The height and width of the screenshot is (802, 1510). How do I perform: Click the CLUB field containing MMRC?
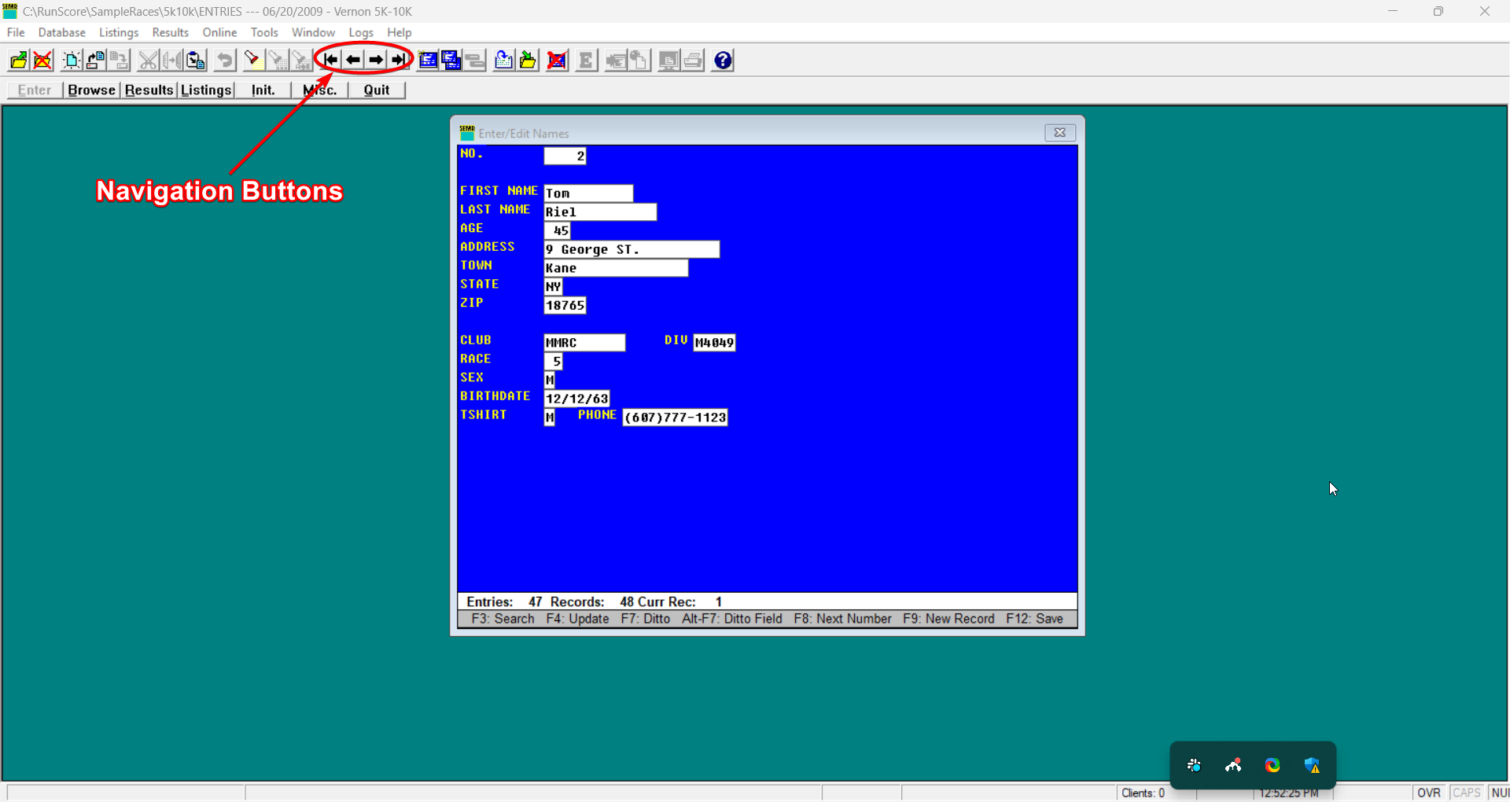584,342
